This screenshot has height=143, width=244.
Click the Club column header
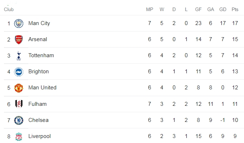pyautogui.click(x=9, y=10)
